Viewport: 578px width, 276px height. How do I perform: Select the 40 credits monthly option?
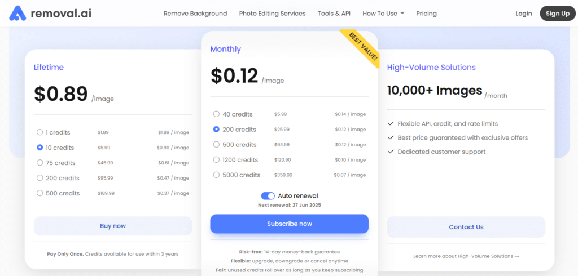coord(216,114)
